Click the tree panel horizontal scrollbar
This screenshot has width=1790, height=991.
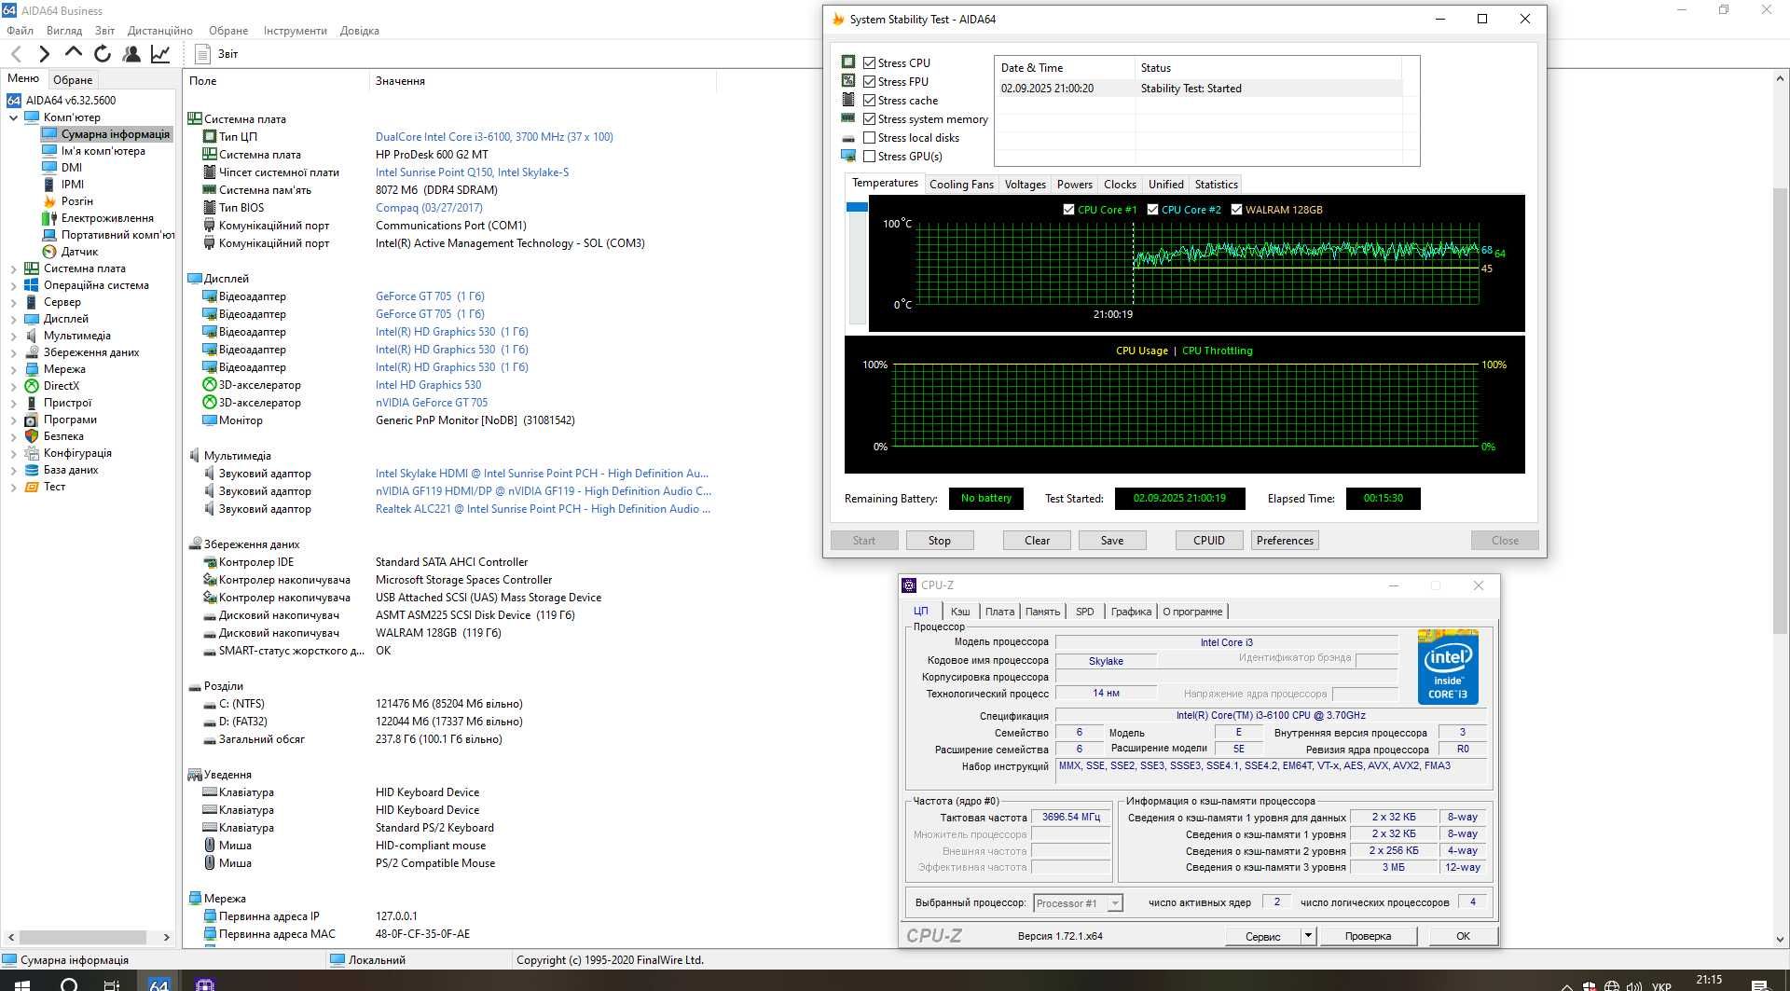point(82,937)
